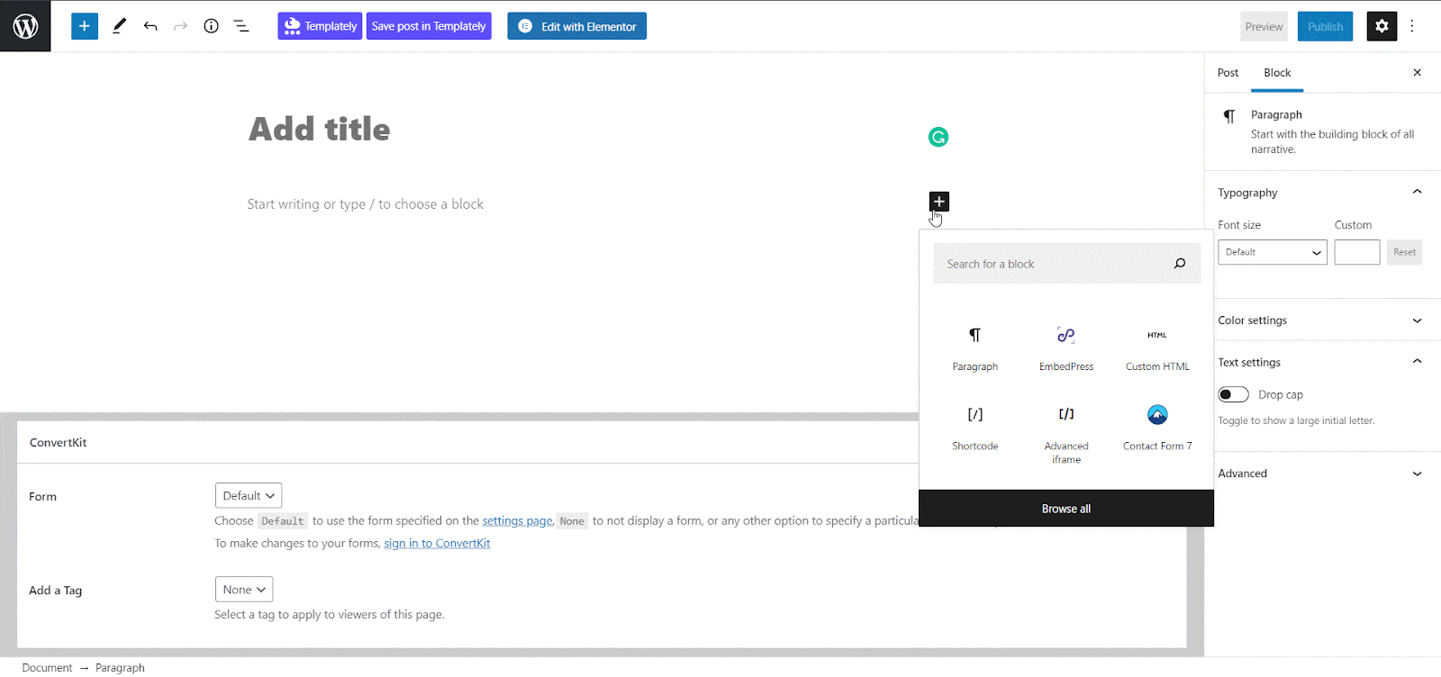Click the Custom font size input
The height and width of the screenshot is (677, 1441).
click(x=1357, y=252)
